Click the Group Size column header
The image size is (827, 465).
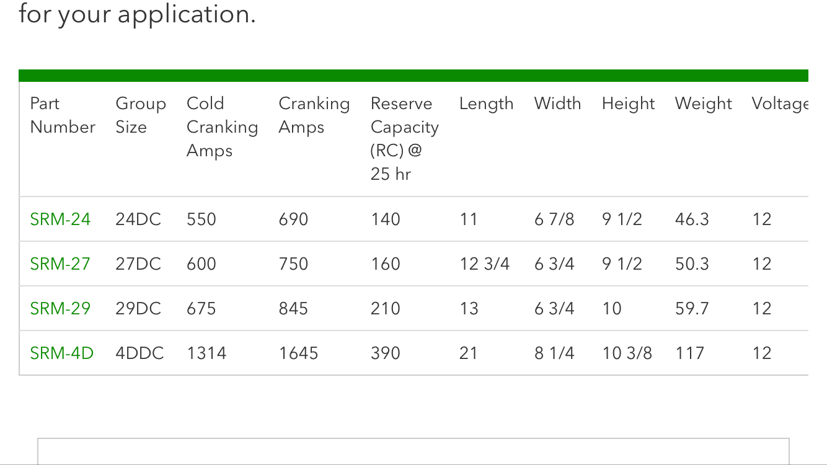(141, 115)
